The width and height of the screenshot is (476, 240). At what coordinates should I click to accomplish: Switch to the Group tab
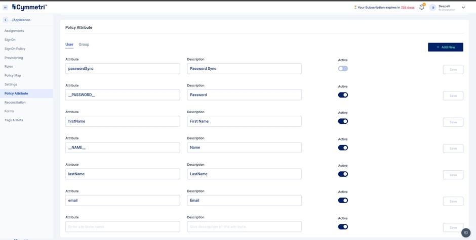pos(84,44)
